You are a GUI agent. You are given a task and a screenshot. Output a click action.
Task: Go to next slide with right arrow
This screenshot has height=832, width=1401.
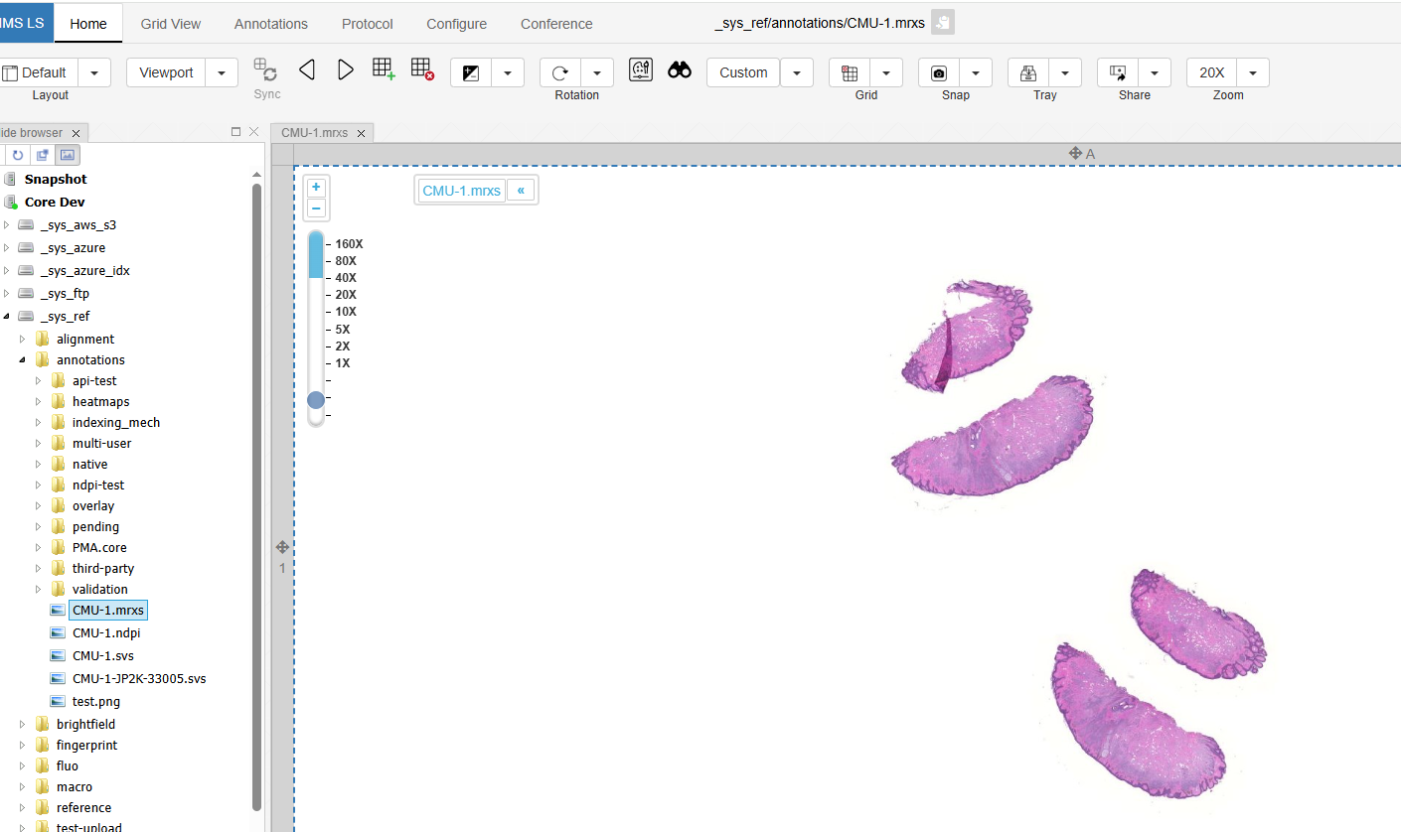click(x=345, y=70)
